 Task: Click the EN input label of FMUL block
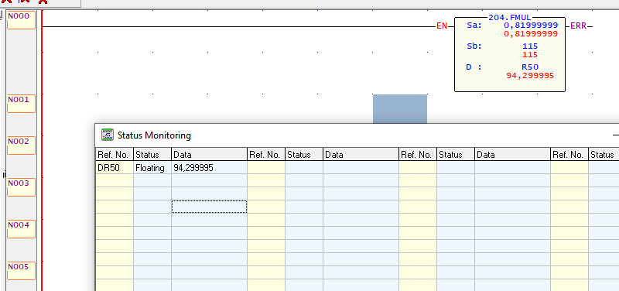pyautogui.click(x=442, y=26)
